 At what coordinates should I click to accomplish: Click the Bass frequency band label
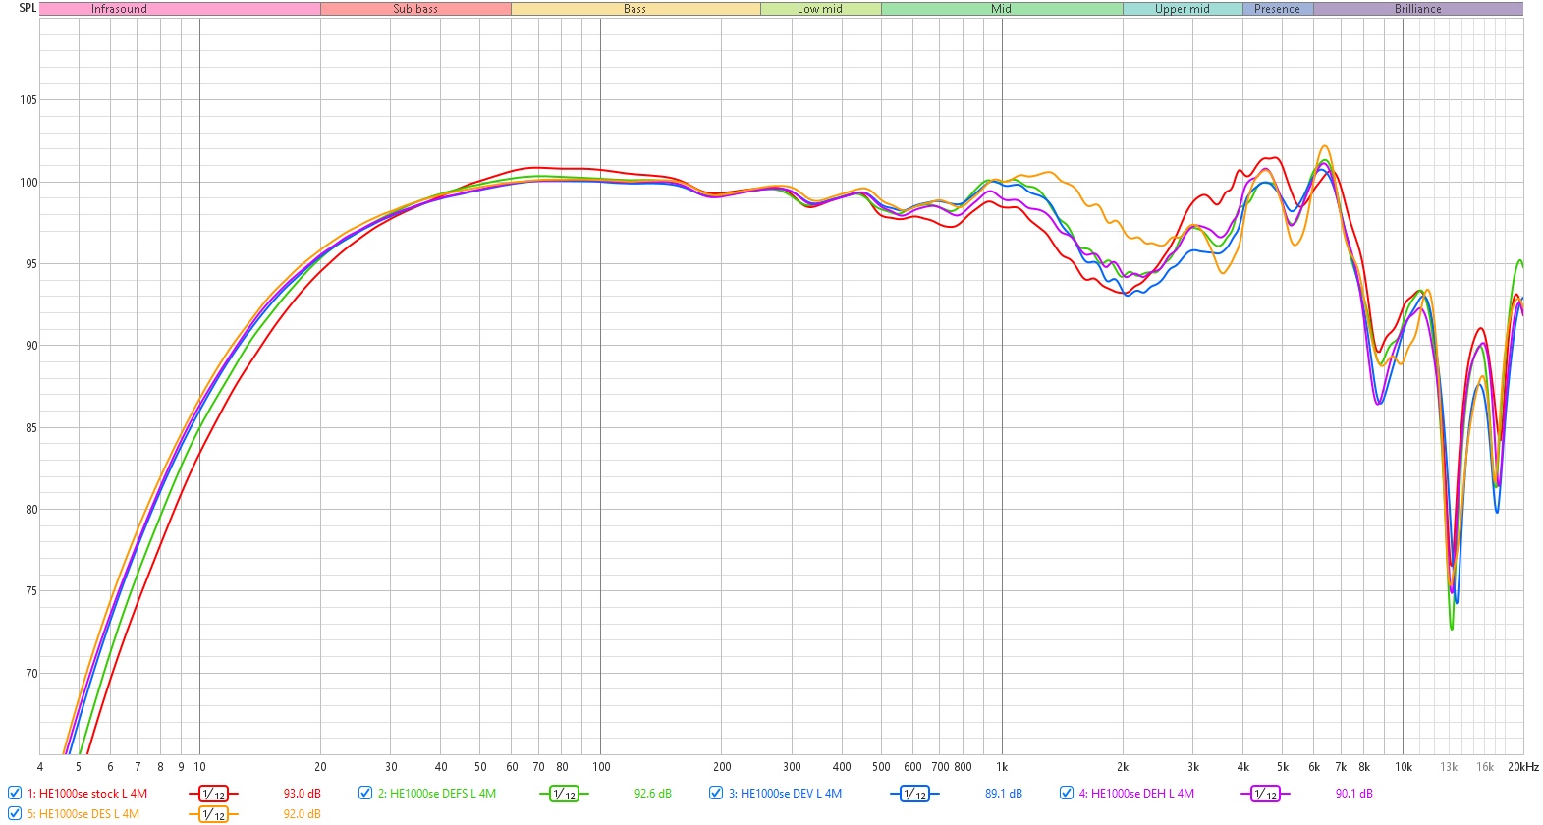coord(635,9)
